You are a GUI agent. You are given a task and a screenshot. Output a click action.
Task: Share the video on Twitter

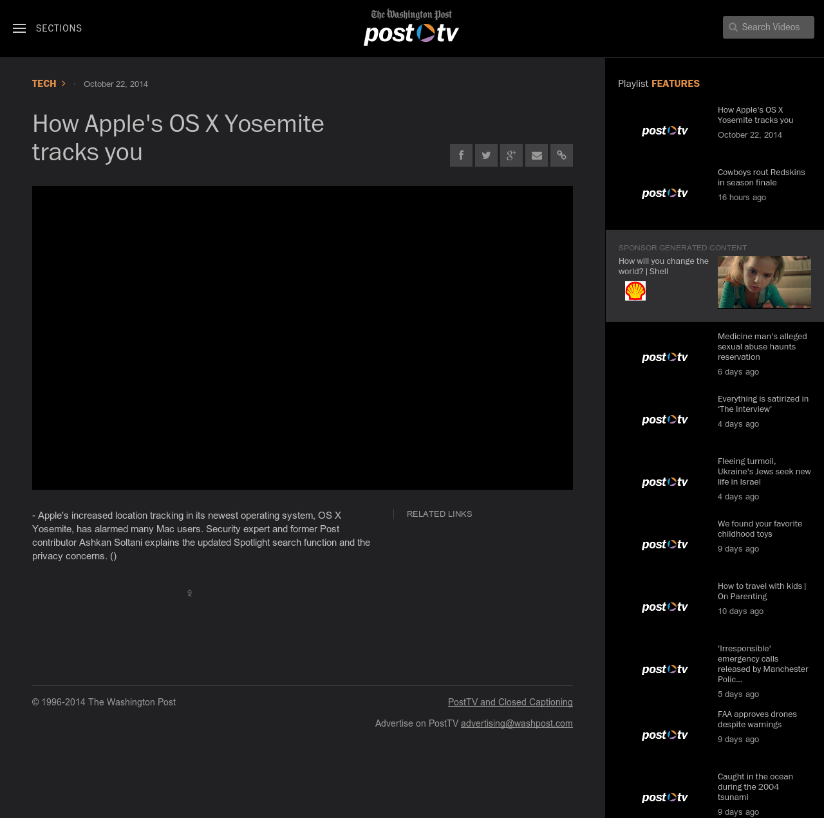coord(486,155)
